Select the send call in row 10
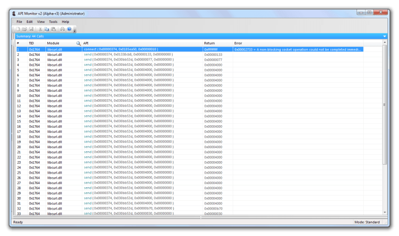This screenshot has width=399, height=236. point(129,96)
